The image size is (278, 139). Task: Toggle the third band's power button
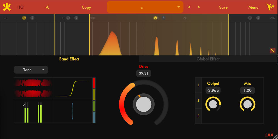[155, 18]
